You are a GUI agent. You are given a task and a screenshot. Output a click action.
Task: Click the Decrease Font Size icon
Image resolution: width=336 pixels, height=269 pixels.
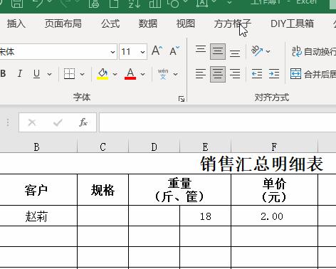tap(174, 51)
